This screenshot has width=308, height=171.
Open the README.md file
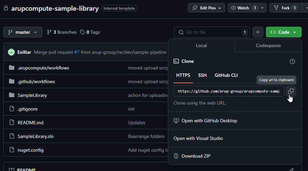[x=30, y=123]
